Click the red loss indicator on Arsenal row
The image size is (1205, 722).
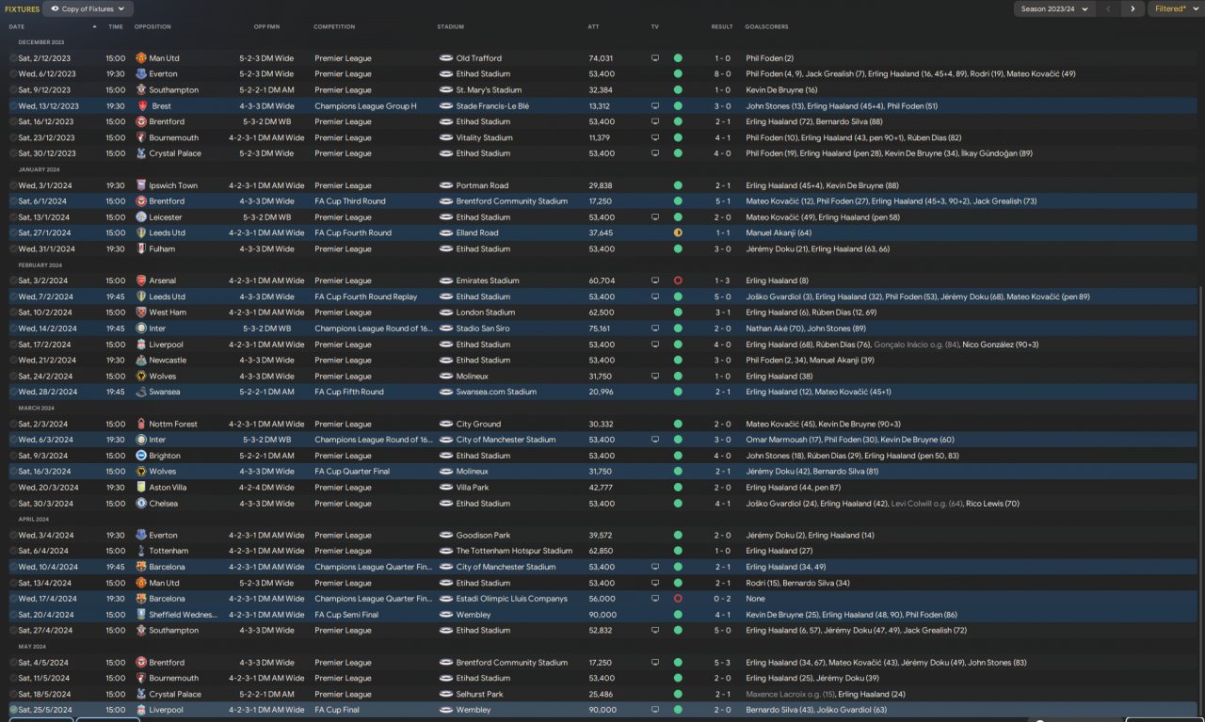click(678, 281)
